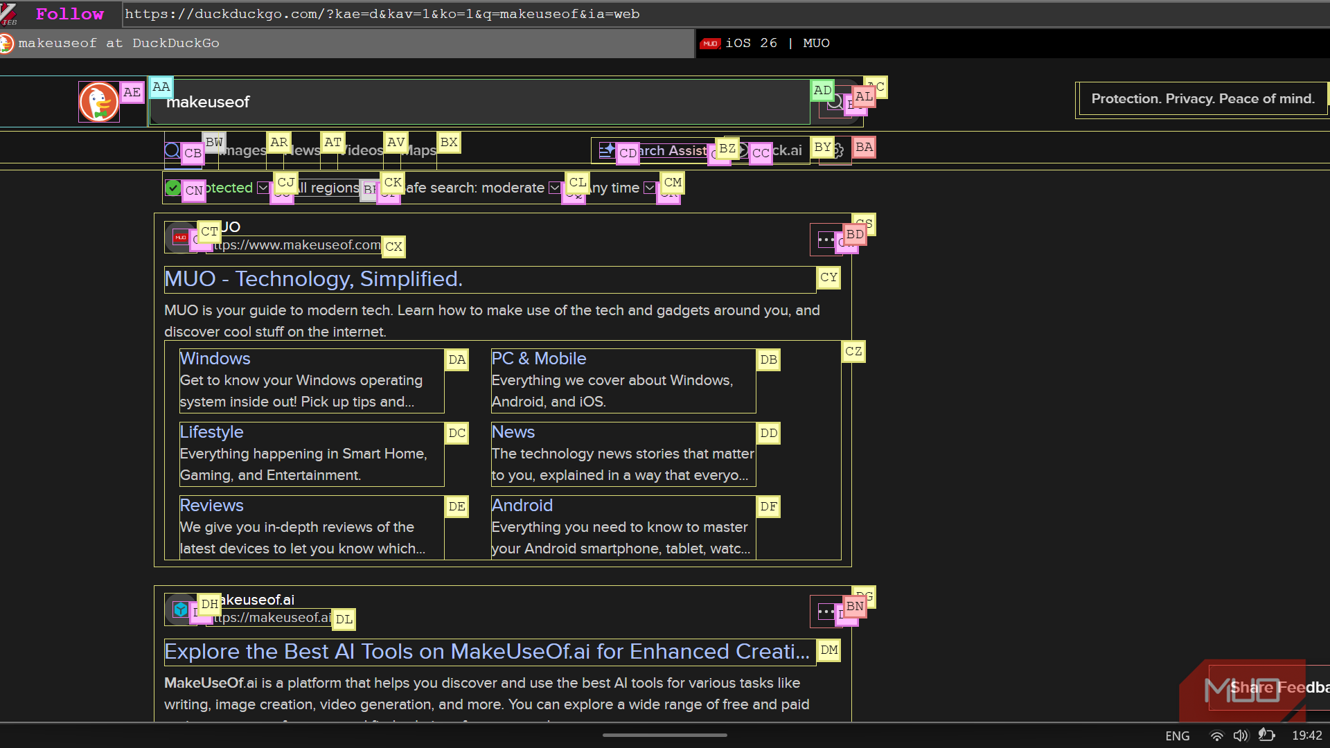Click 'Protection. Privacy. Peace of mind.' button

pos(1203,99)
